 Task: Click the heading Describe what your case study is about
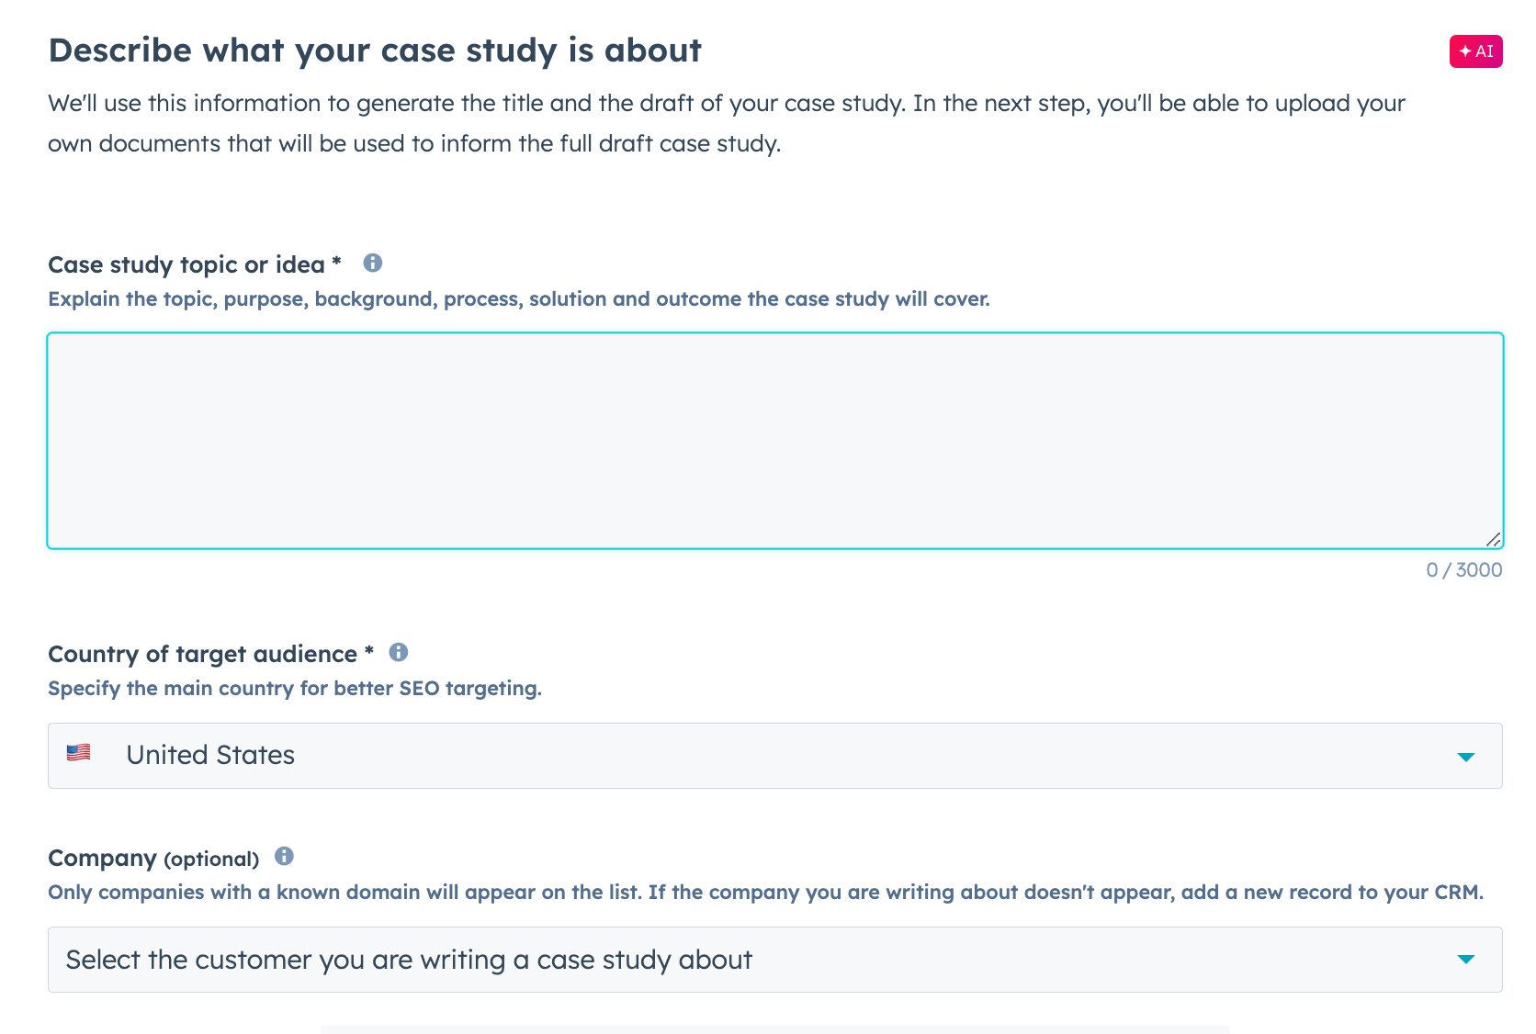point(375,51)
